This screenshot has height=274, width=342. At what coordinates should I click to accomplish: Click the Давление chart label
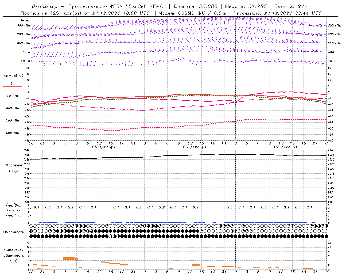coord(14,165)
